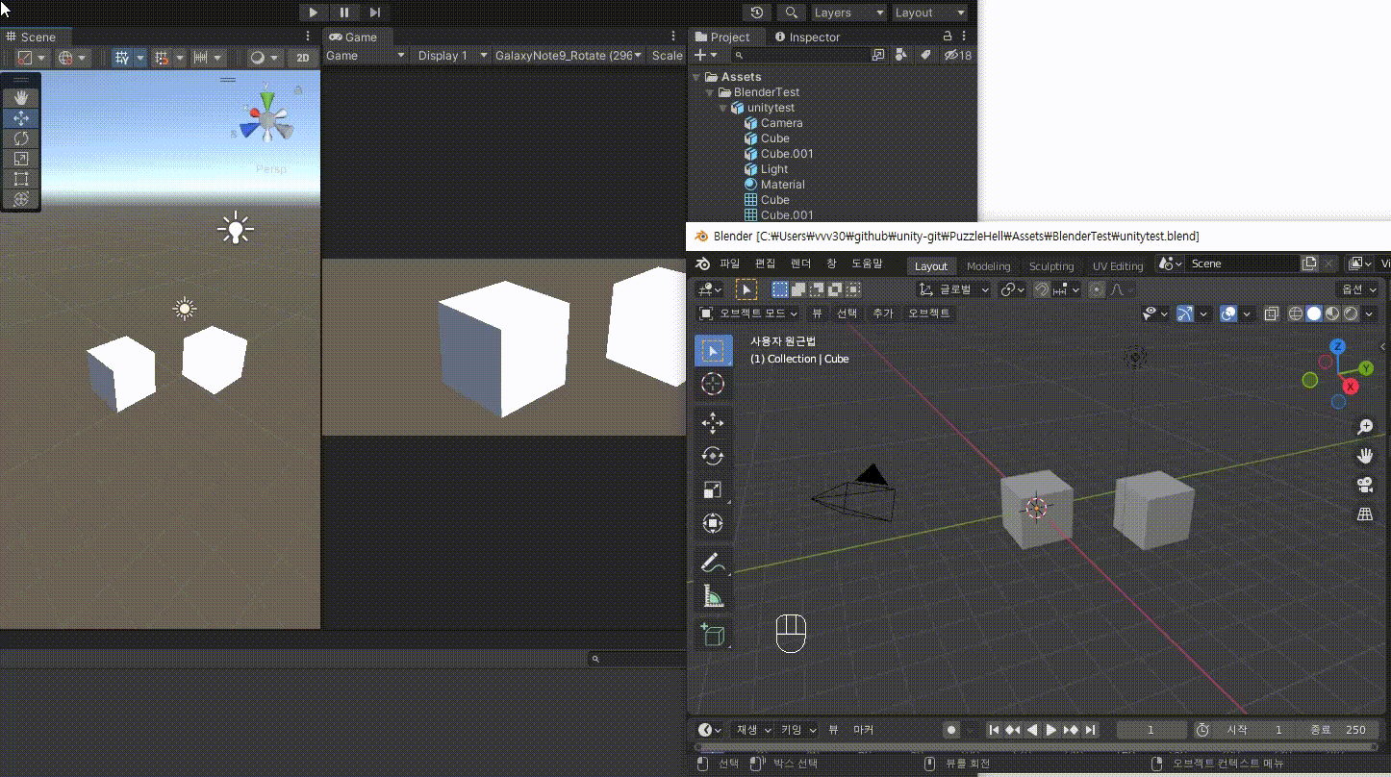This screenshot has width=1391, height=777.
Task: Select Blender Cursor tool
Action: [x=713, y=385]
